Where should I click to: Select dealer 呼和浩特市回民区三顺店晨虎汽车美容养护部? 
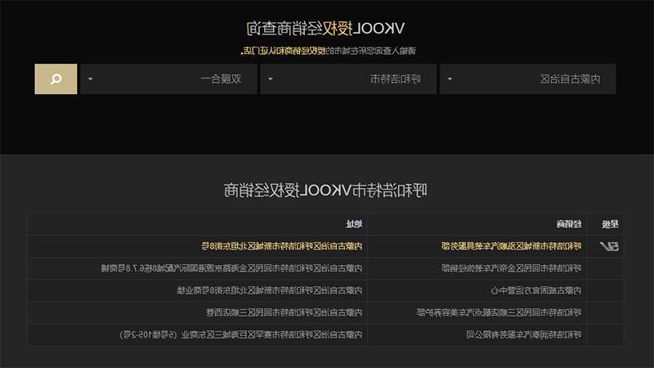click(x=499, y=312)
